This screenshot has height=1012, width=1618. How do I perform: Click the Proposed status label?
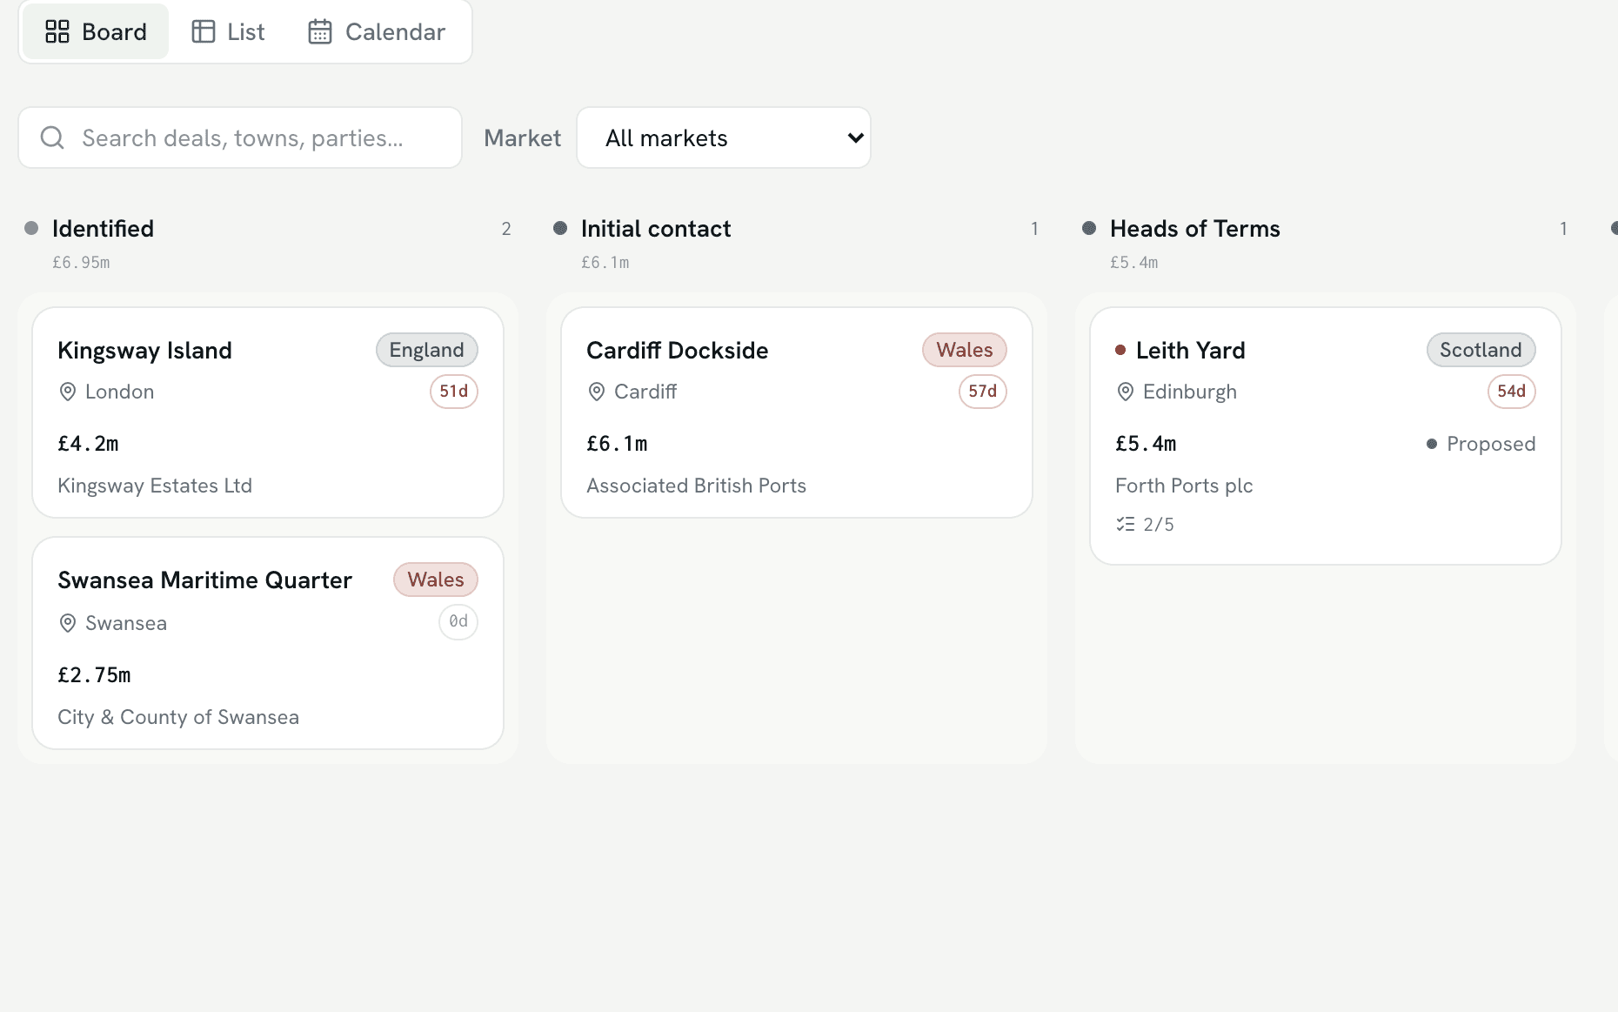point(1491,444)
